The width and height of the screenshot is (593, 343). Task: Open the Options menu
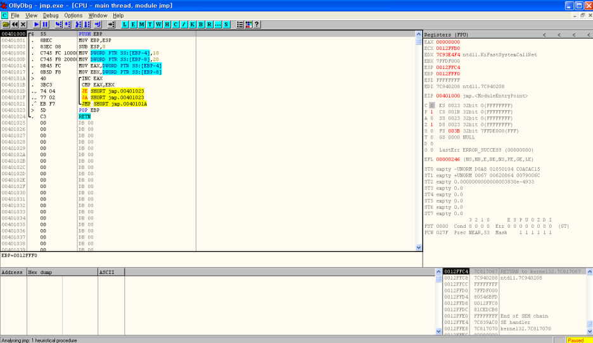click(x=73, y=15)
